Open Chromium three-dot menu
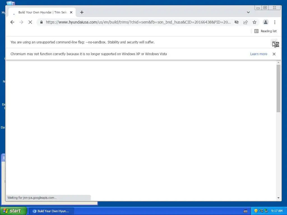 point(275,22)
